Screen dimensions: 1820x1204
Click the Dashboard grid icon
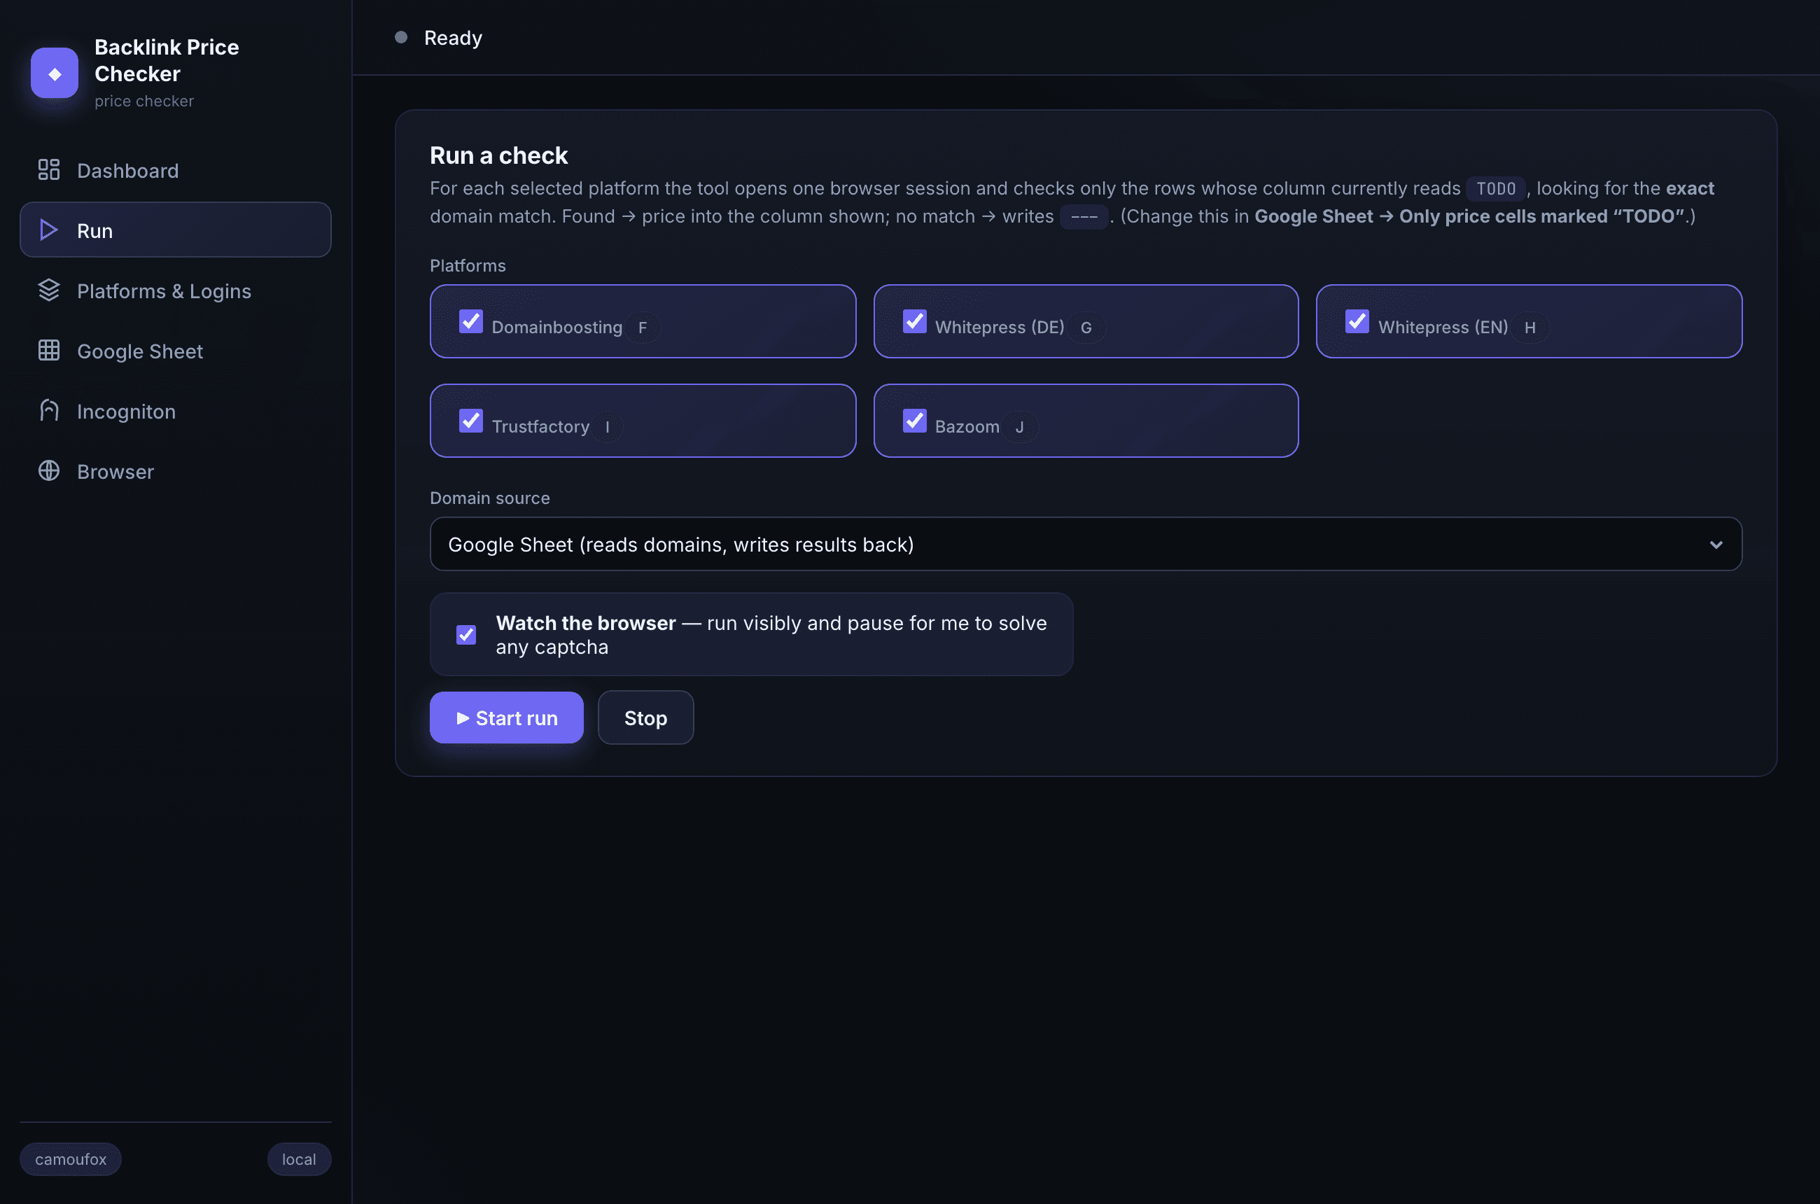(x=48, y=169)
